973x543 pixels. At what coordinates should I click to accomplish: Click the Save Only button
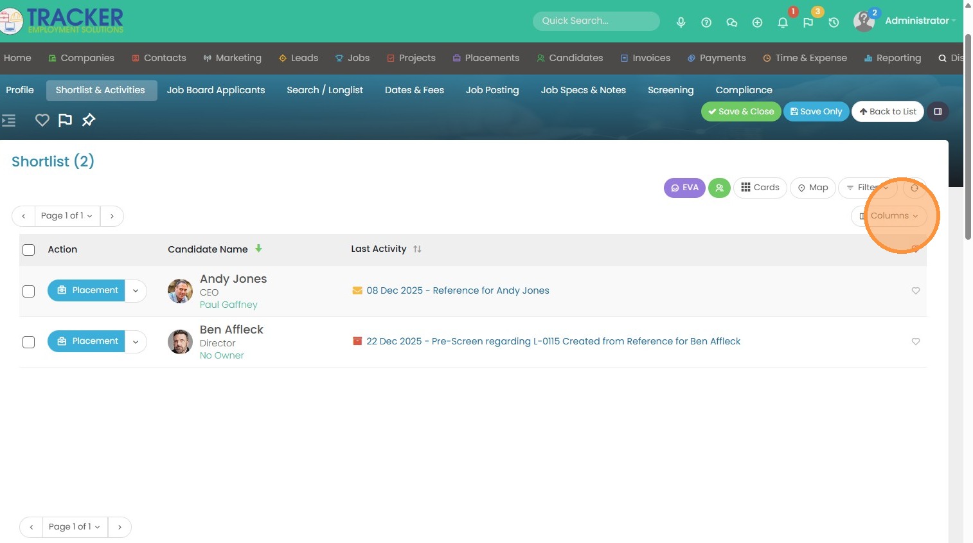pos(816,111)
